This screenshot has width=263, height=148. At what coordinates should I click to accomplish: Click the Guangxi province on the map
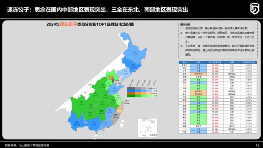click(x=93, y=124)
